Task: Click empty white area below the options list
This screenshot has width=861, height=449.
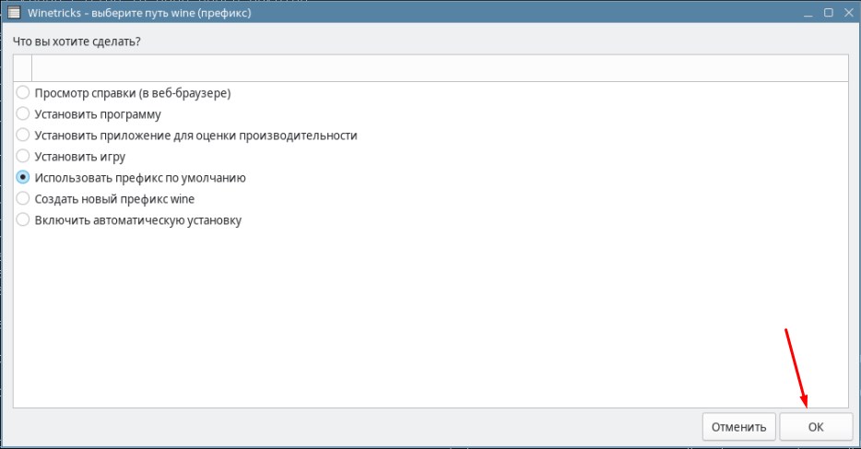Action: (430, 318)
